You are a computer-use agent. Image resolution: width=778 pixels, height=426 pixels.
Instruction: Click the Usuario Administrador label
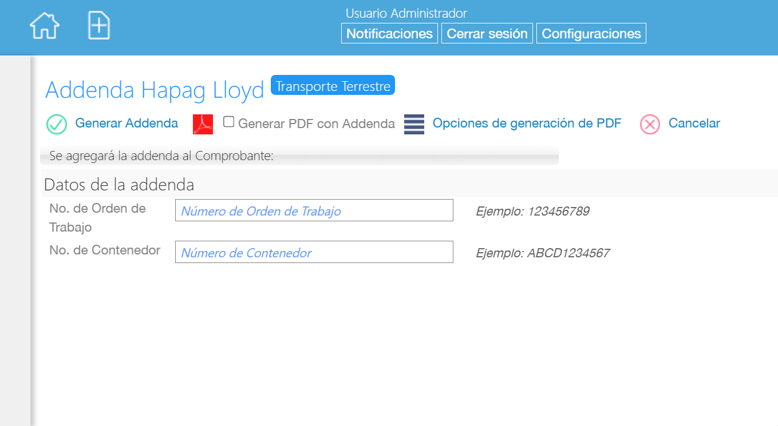pyautogui.click(x=406, y=13)
